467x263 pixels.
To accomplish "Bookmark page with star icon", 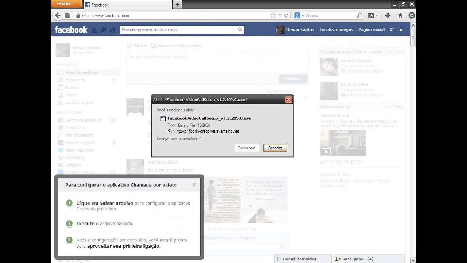I will [x=273, y=16].
